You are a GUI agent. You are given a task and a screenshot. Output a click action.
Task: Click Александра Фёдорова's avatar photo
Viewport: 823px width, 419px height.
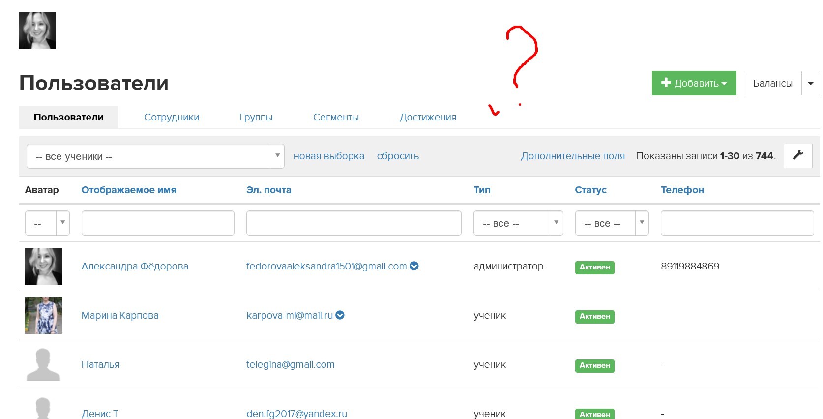coord(43,266)
